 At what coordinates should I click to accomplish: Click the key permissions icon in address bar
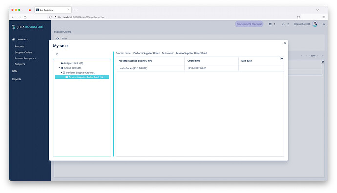coord(59,17)
